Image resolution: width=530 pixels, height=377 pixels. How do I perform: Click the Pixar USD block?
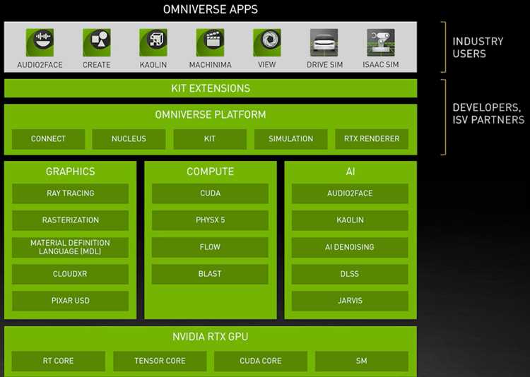coord(70,301)
